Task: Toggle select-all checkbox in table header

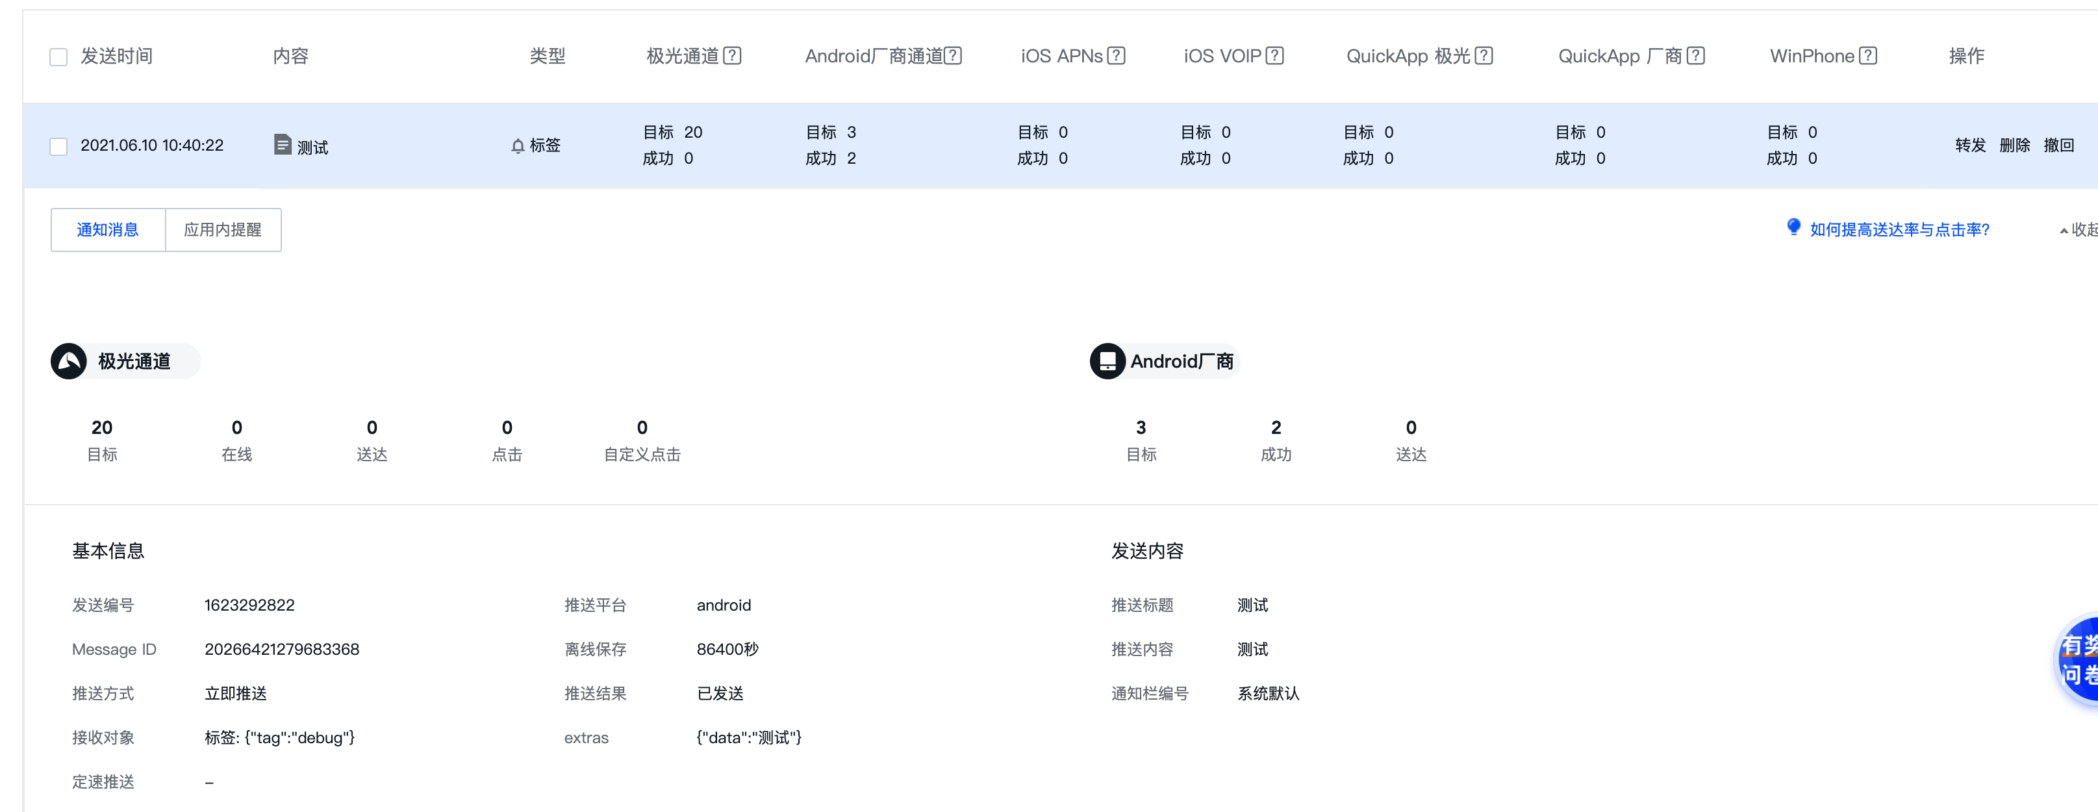Action: pos(58,57)
